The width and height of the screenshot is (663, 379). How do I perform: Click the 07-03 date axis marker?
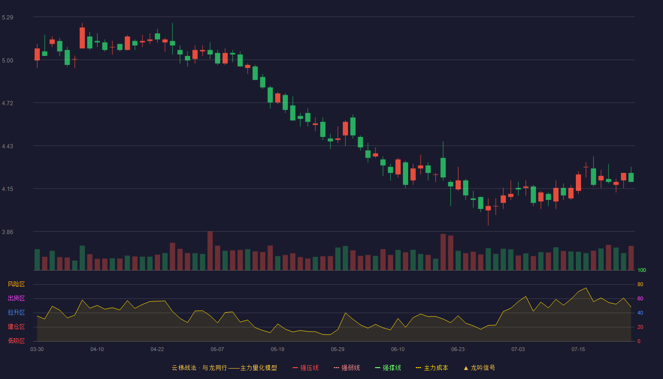[518, 349]
